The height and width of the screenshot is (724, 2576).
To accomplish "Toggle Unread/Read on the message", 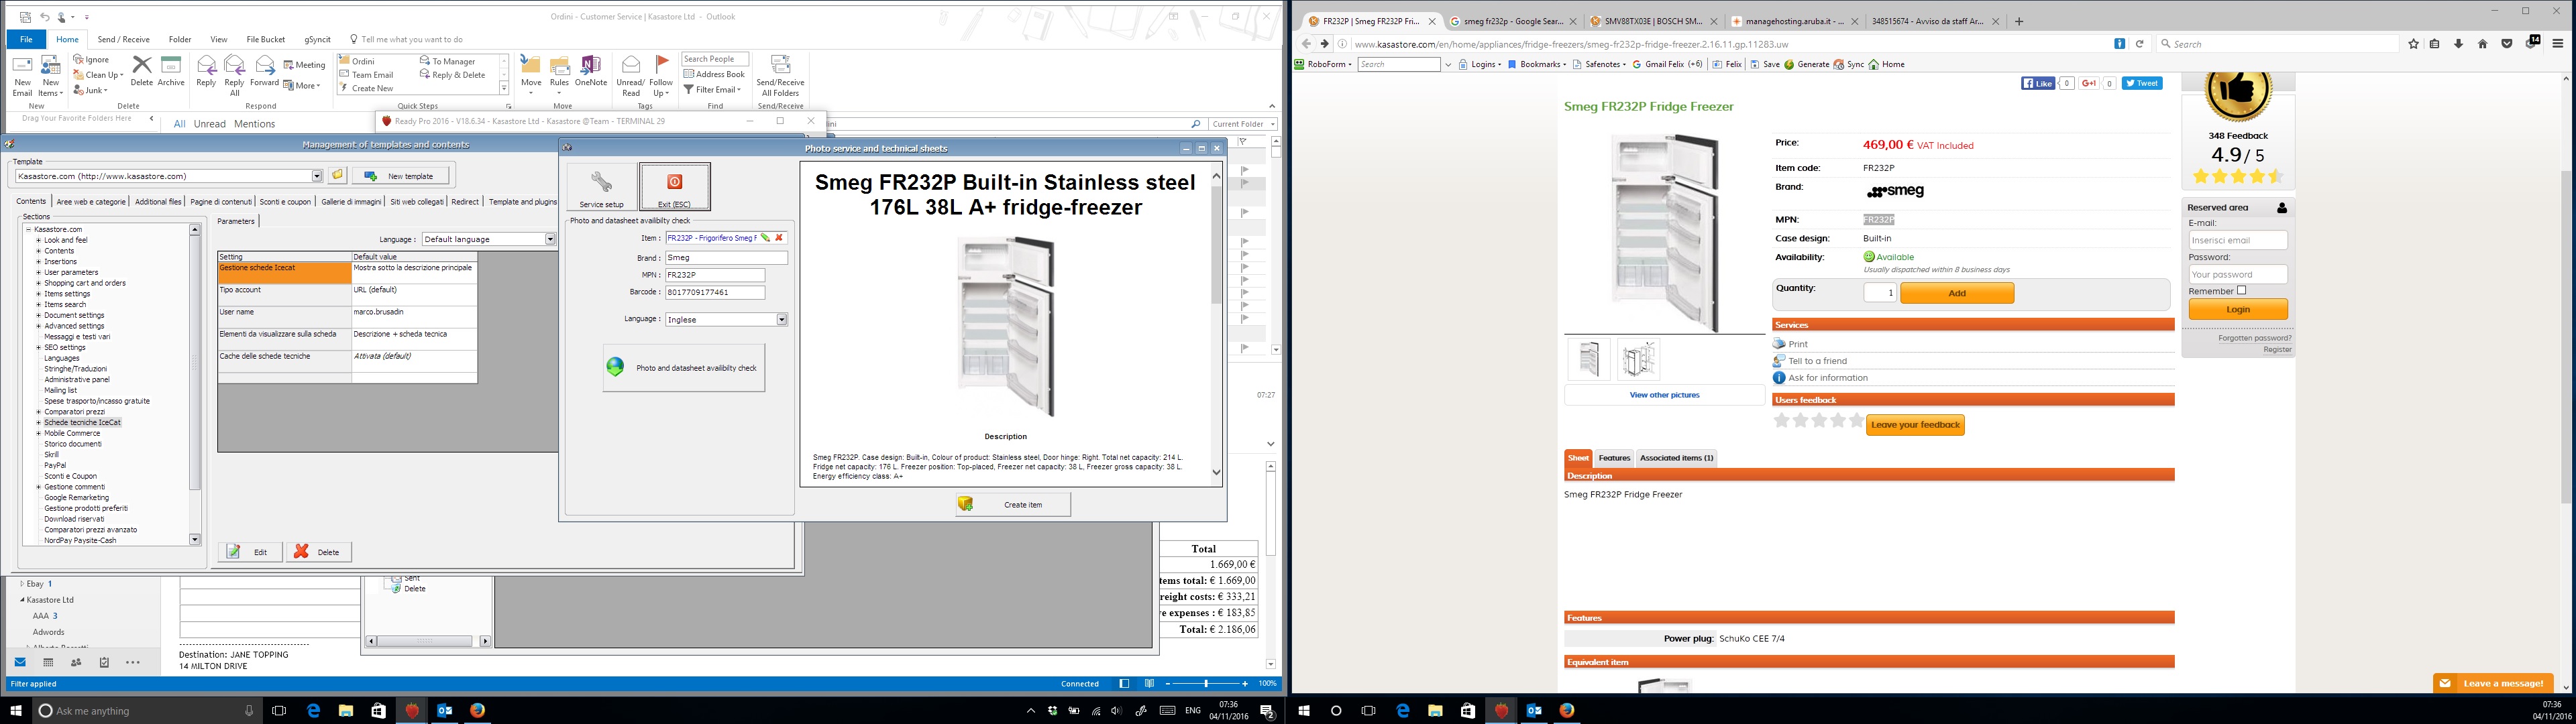I will pos(631,75).
